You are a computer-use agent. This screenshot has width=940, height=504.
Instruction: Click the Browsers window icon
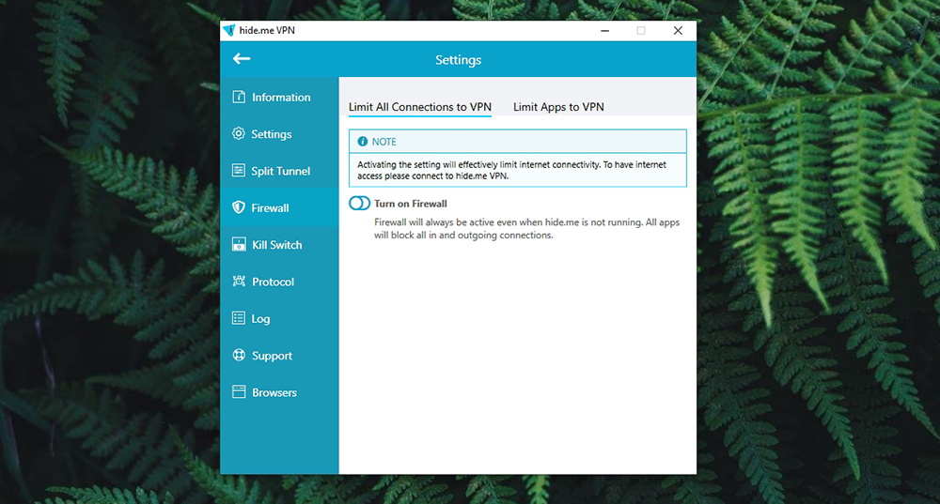point(239,392)
